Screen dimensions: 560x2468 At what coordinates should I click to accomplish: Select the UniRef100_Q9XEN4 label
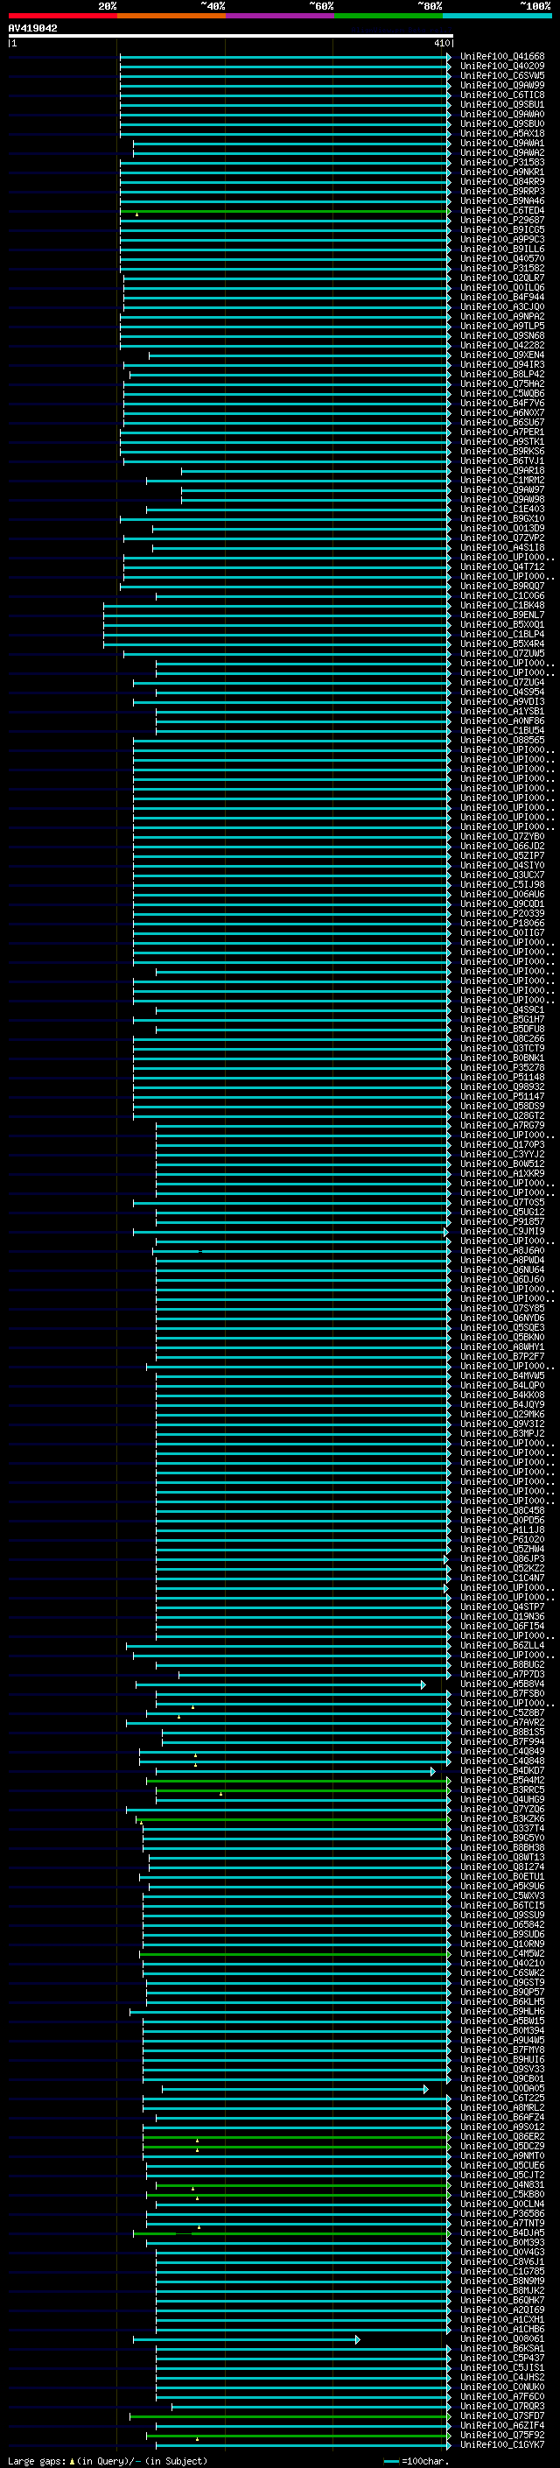pyautogui.click(x=502, y=355)
